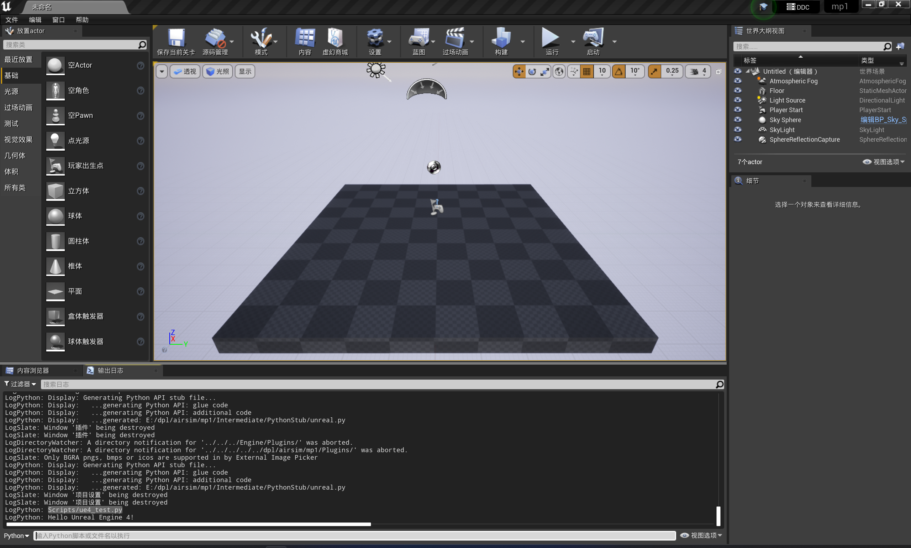Open the Unreal Marketplace toolbar icon
Viewport: 911px width, 548px height.
coord(335,38)
